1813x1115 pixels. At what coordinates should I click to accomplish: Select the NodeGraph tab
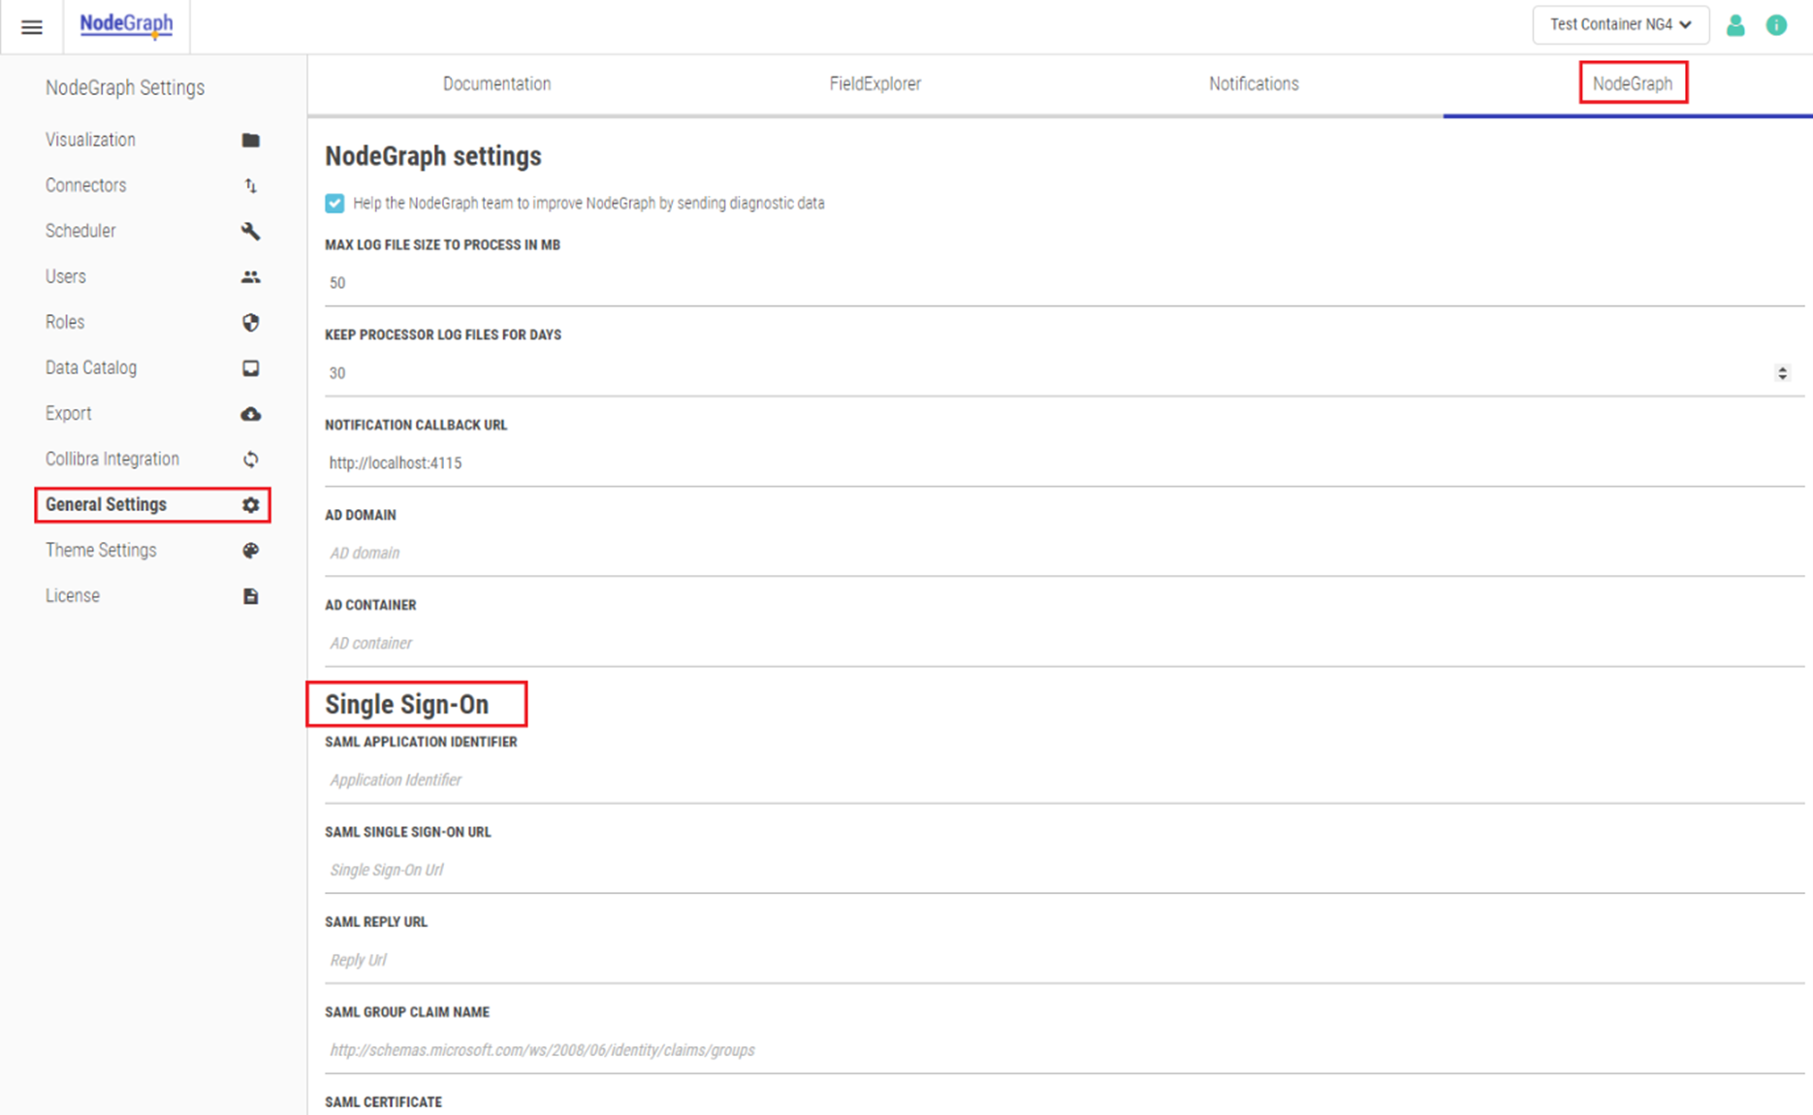pos(1633,83)
